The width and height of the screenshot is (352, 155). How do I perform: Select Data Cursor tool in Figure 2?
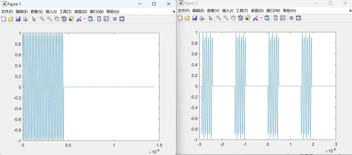[x=248, y=18]
